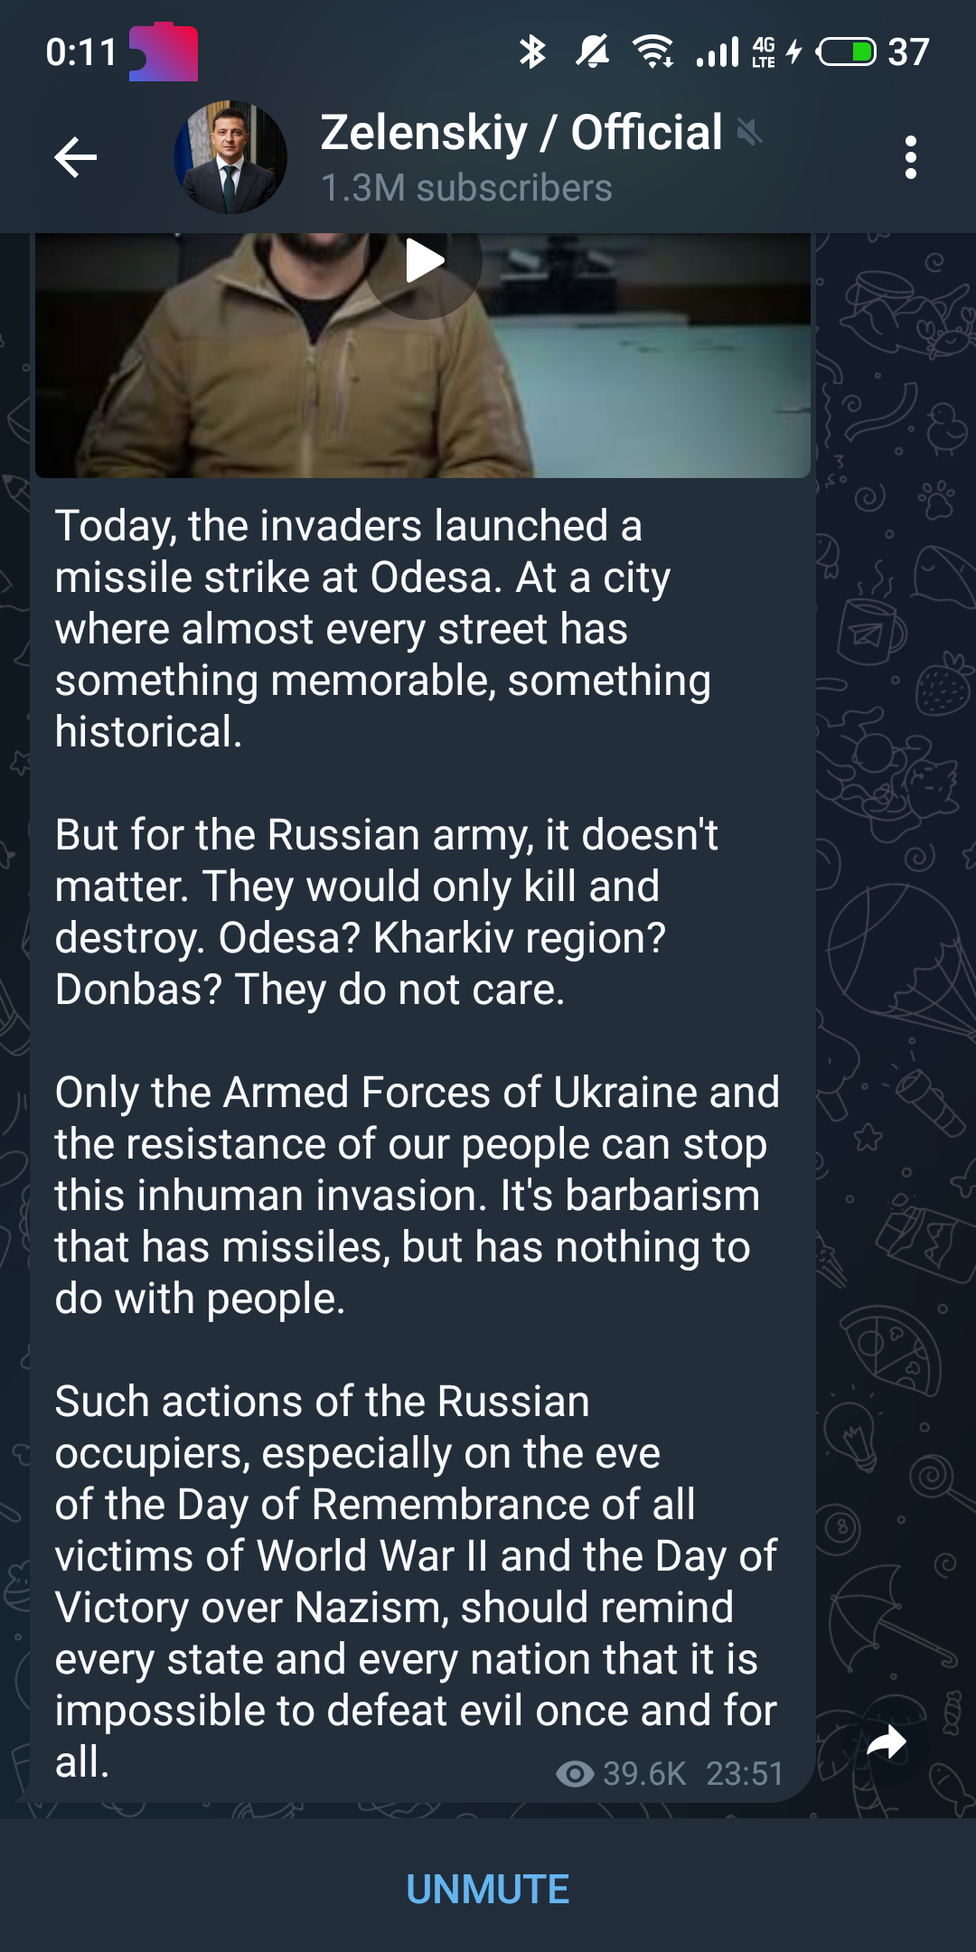The height and width of the screenshot is (1952, 976).
Task: Open the three-dot more options menu
Action: click(x=910, y=157)
